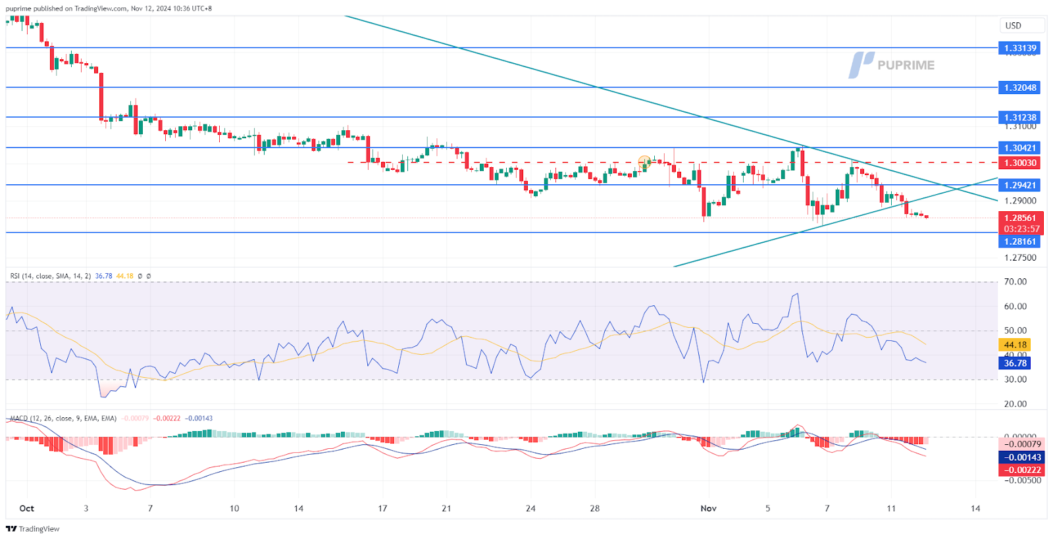Image resolution: width=1053 pixels, height=539 pixels.
Task: Click the countdown timer 03:23:57
Action: pyautogui.click(x=1021, y=229)
